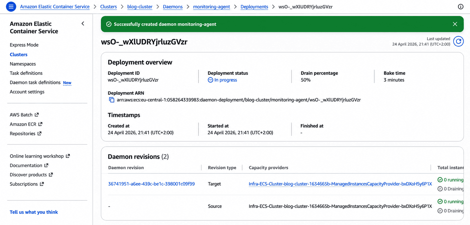Open Online learning workshop link
Viewport: 470px width, 225px height.
click(40, 156)
